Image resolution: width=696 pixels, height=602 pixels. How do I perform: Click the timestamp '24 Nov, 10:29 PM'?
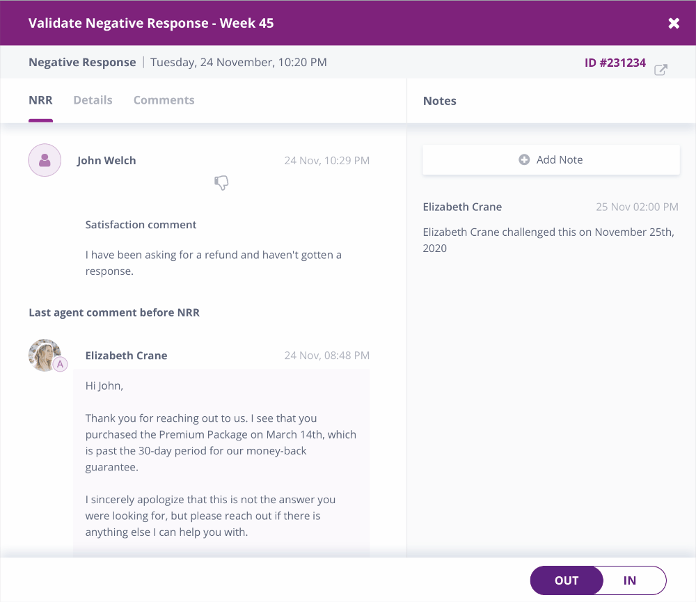[x=326, y=160]
